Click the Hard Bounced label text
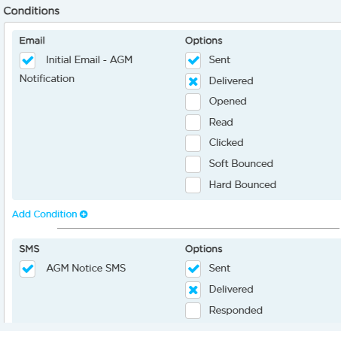 coord(242,184)
